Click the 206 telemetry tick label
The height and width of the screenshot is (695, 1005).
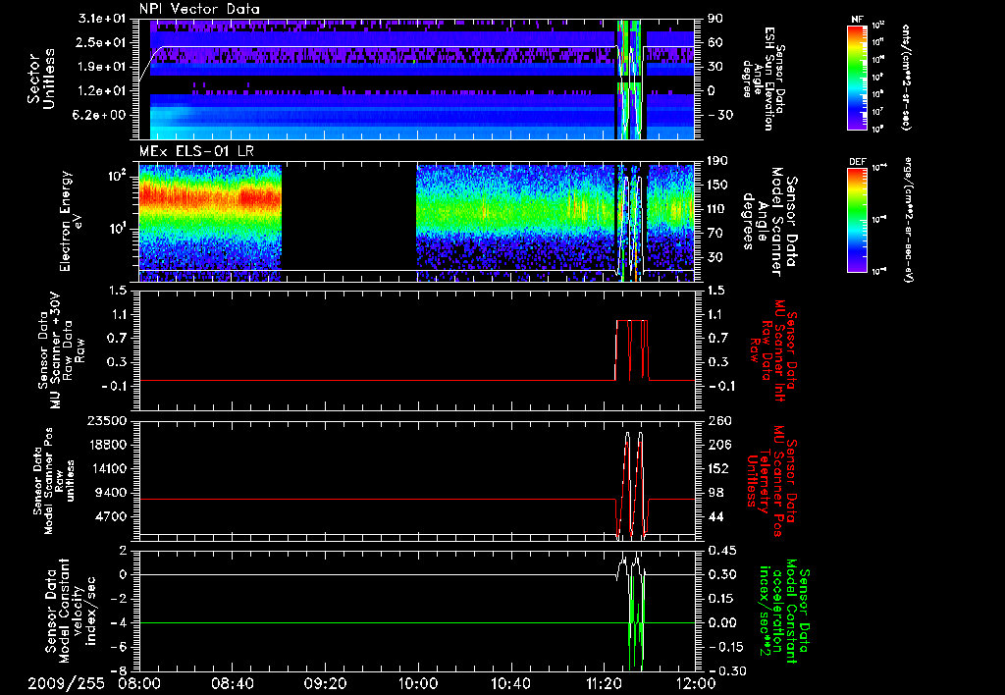pos(718,445)
